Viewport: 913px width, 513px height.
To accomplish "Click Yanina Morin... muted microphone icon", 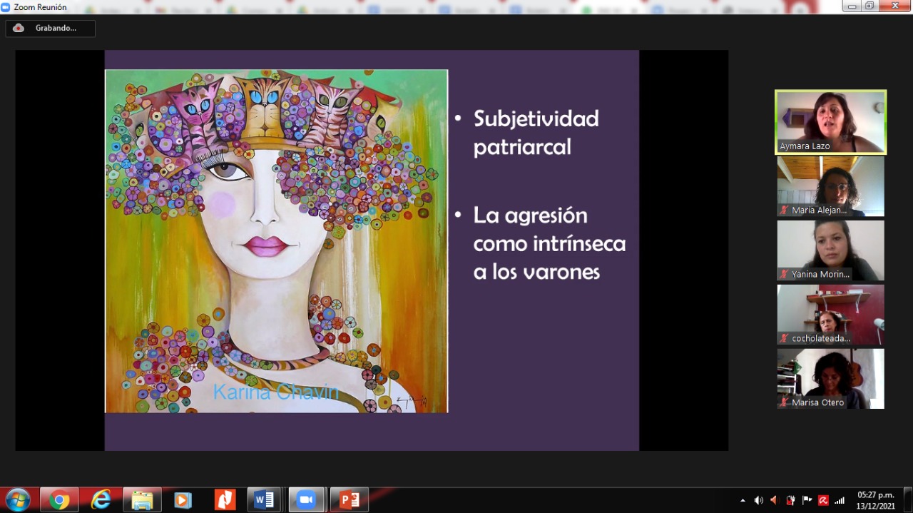I will [784, 274].
